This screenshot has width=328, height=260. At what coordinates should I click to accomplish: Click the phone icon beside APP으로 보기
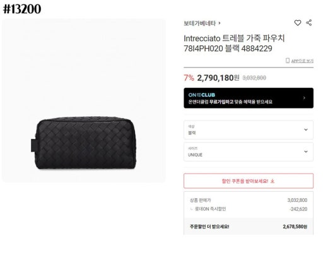click(288, 61)
